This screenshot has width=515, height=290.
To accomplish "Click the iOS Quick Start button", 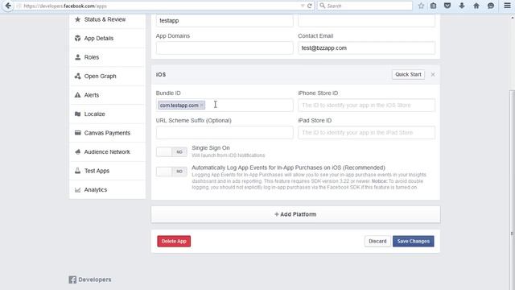I will coord(408,75).
